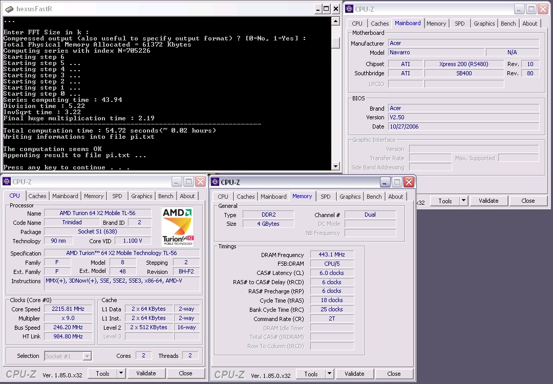The height and width of the screenshot is (384, 553).
Task: Close the CPU-Z Memory window via red X
Action: pos(409,182)
